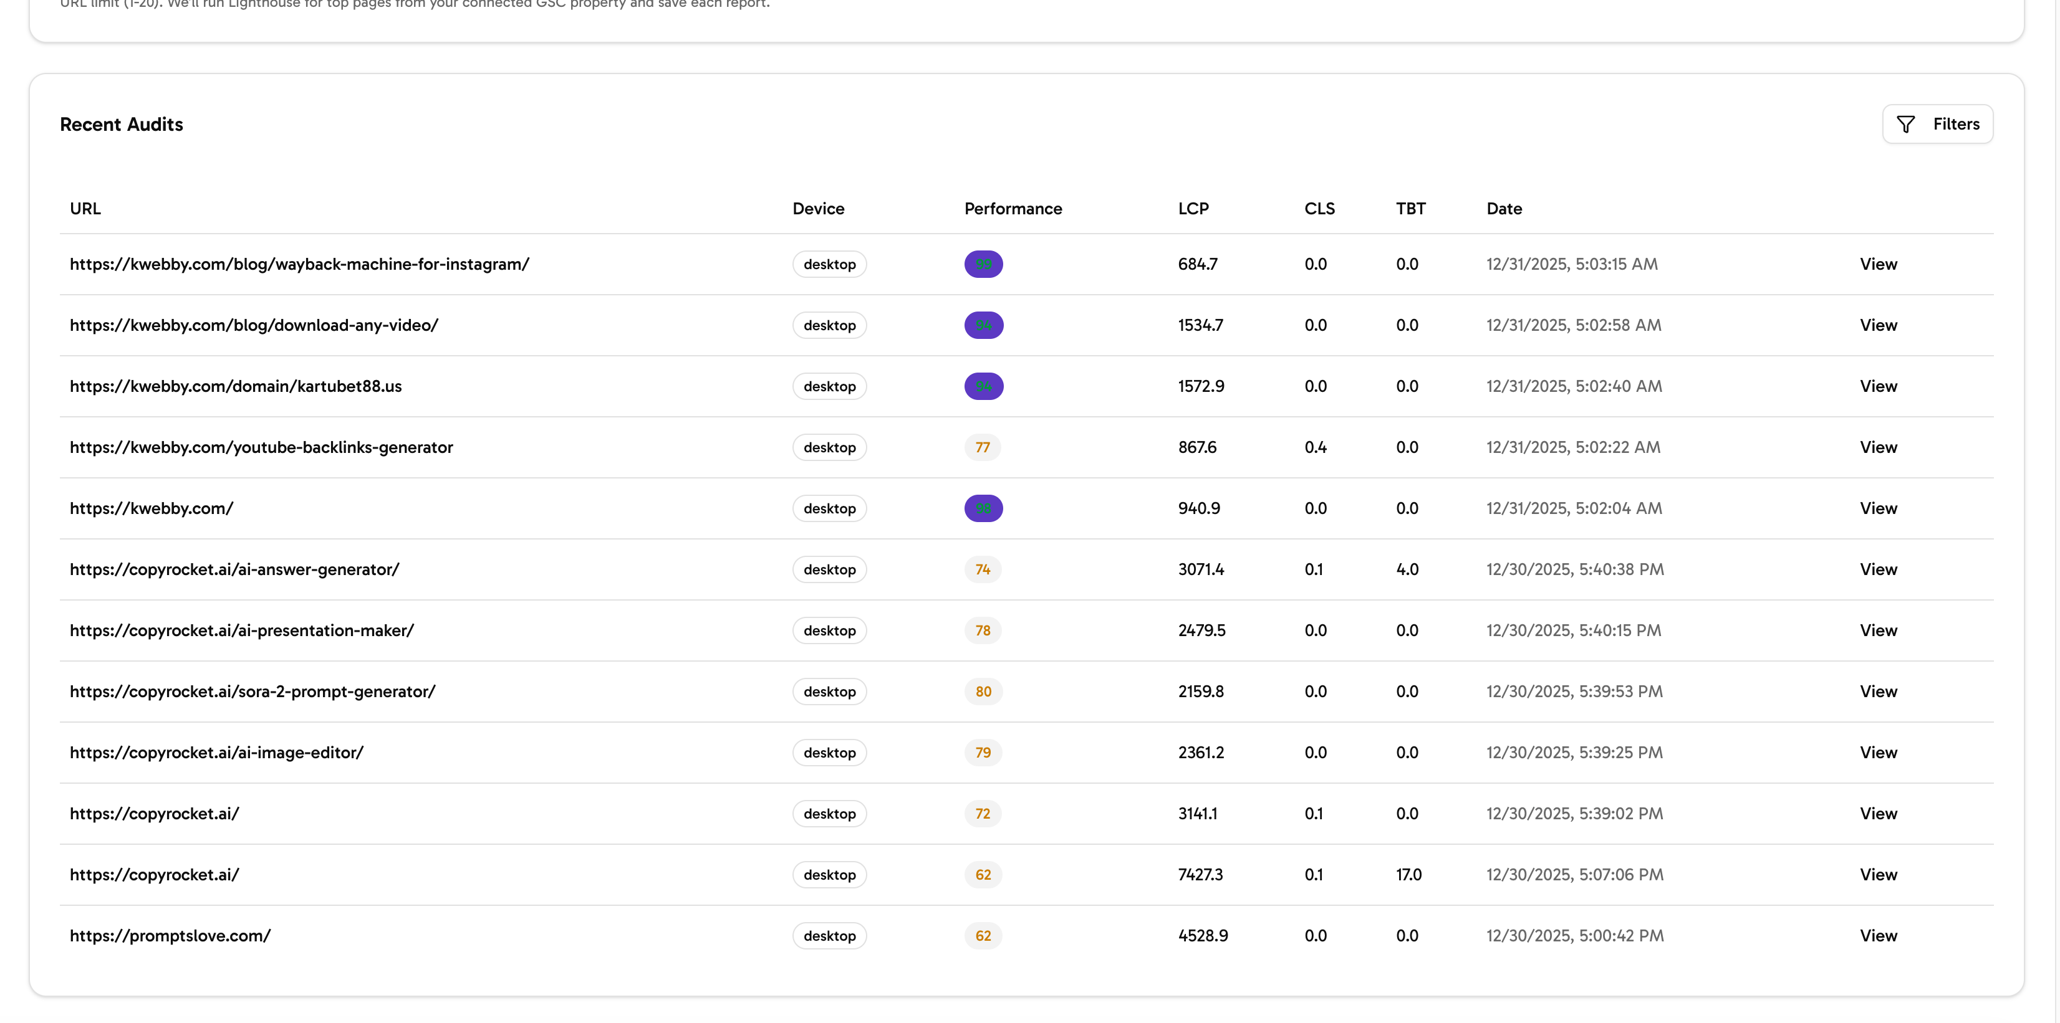Sort the table by the Performance column header
This screenshot has height=1023, width=2060.
point(1013,209)
